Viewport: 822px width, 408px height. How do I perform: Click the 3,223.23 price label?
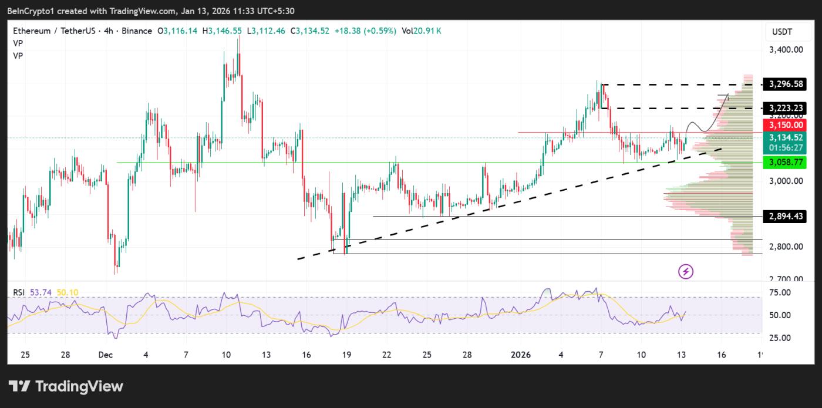point(786,108)
